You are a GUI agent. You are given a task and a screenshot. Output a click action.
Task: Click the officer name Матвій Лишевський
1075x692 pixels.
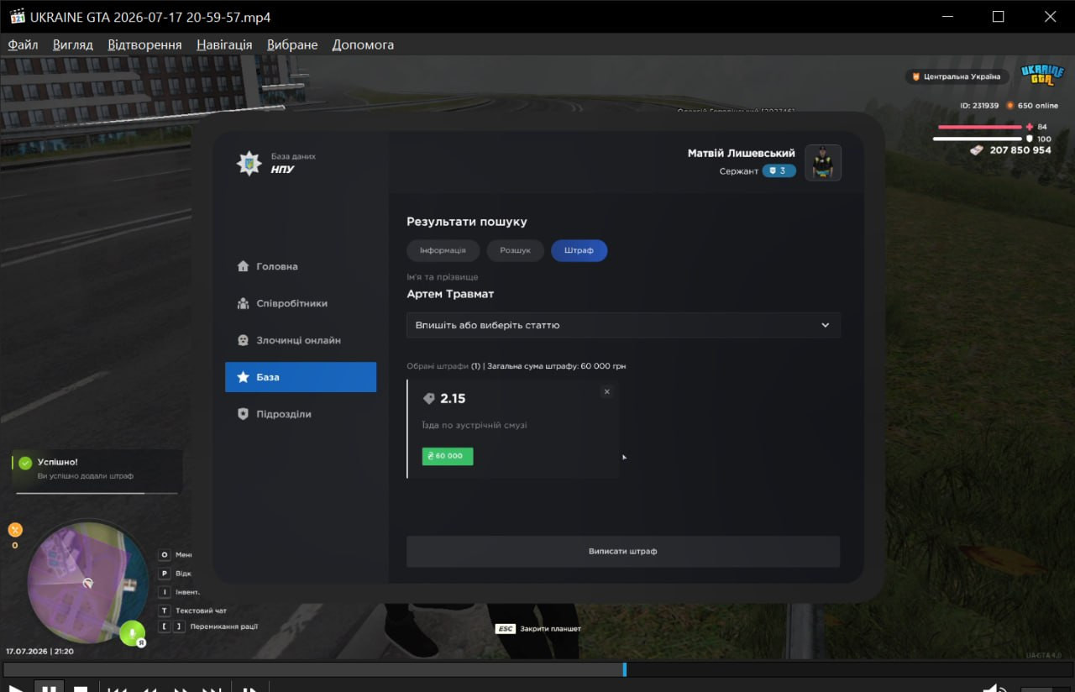742,153
